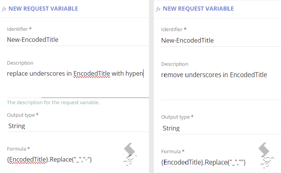
Task: Click the right Description label
Action: pos(175,64)
